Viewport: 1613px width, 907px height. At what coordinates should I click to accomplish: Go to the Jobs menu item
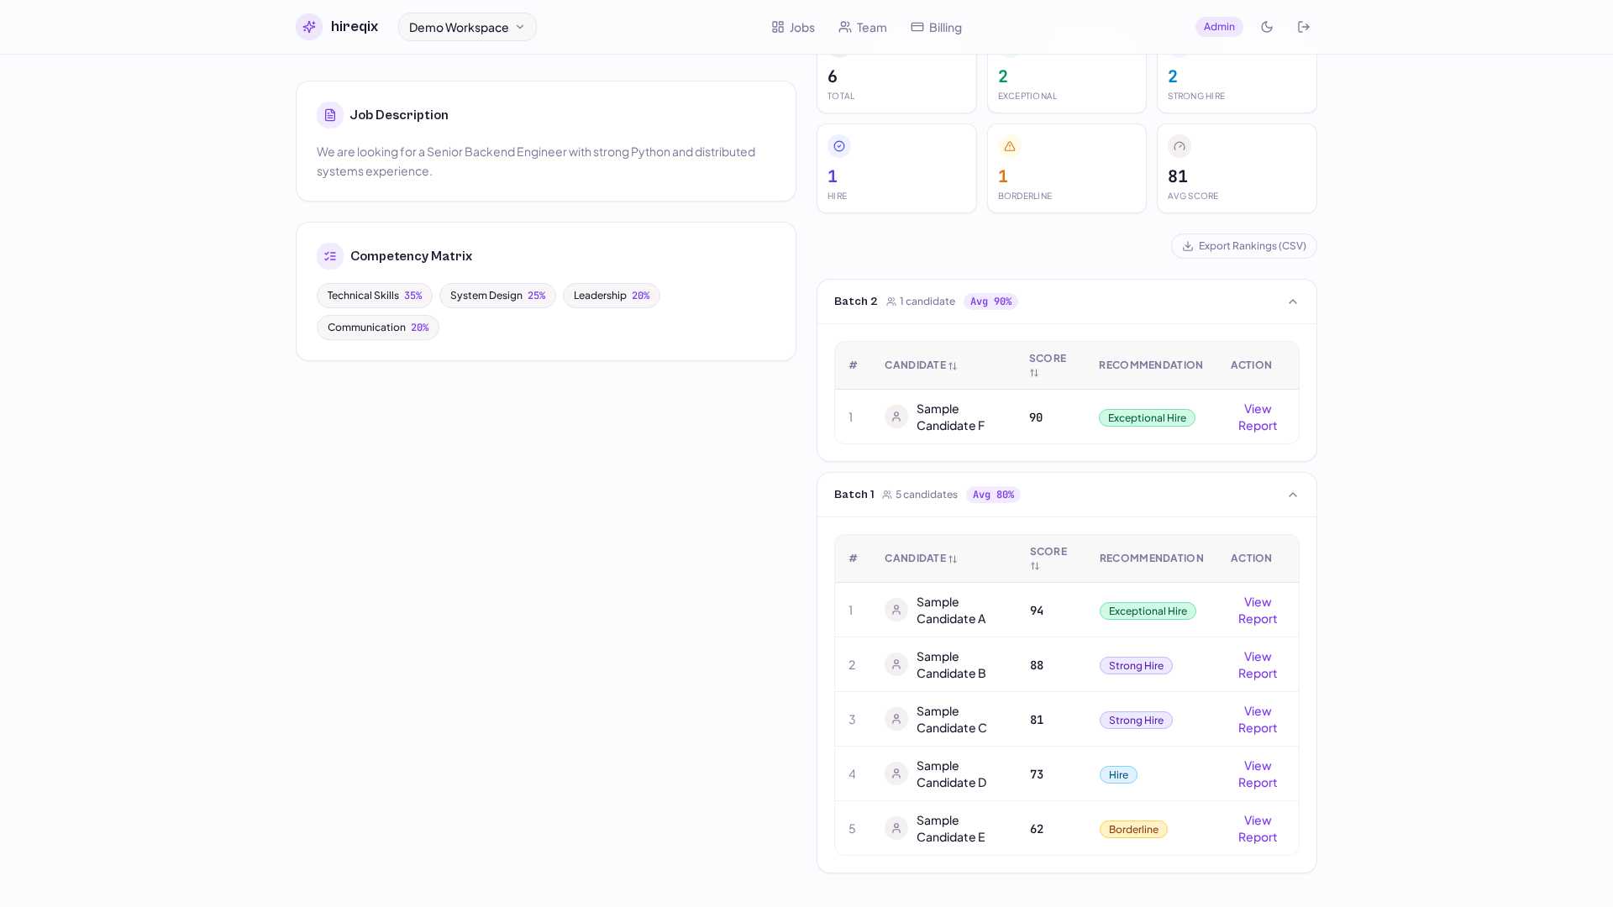(x=793, y=27)
